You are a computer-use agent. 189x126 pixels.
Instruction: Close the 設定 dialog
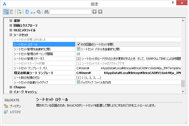pyautogui.click(x=182, y=3)
